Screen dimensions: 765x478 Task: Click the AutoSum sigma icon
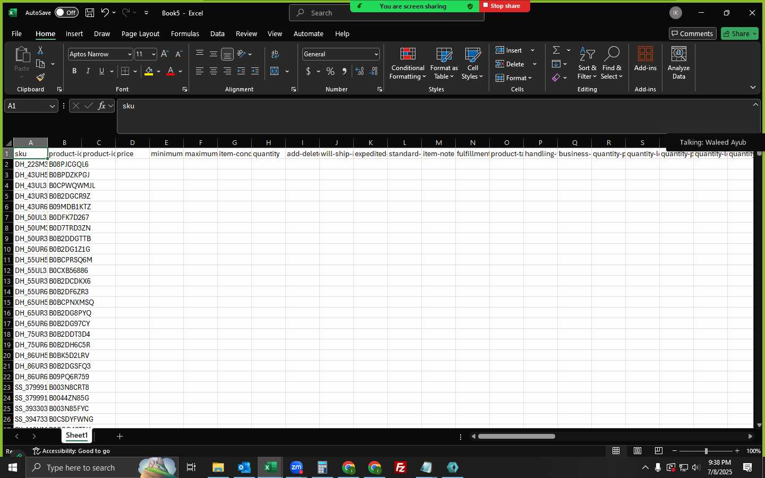click(556, 50)
